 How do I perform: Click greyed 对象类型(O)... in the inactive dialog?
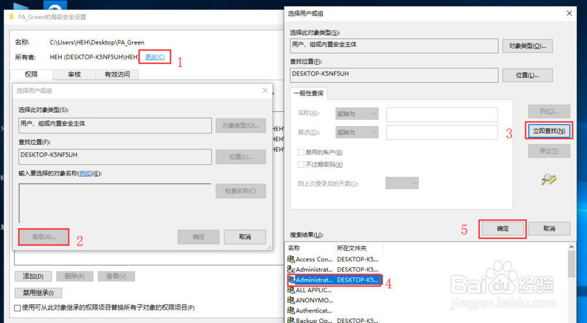pos(241,125)
